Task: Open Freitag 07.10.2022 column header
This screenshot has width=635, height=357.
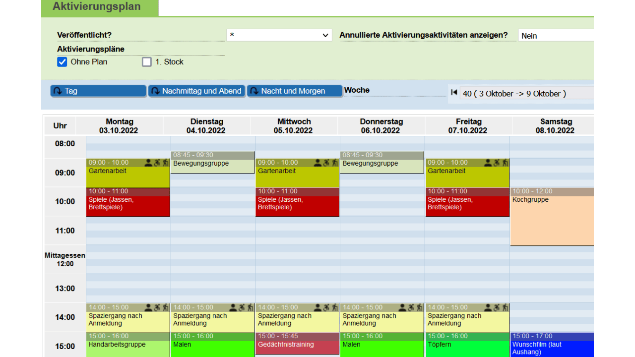Action: 468,126
